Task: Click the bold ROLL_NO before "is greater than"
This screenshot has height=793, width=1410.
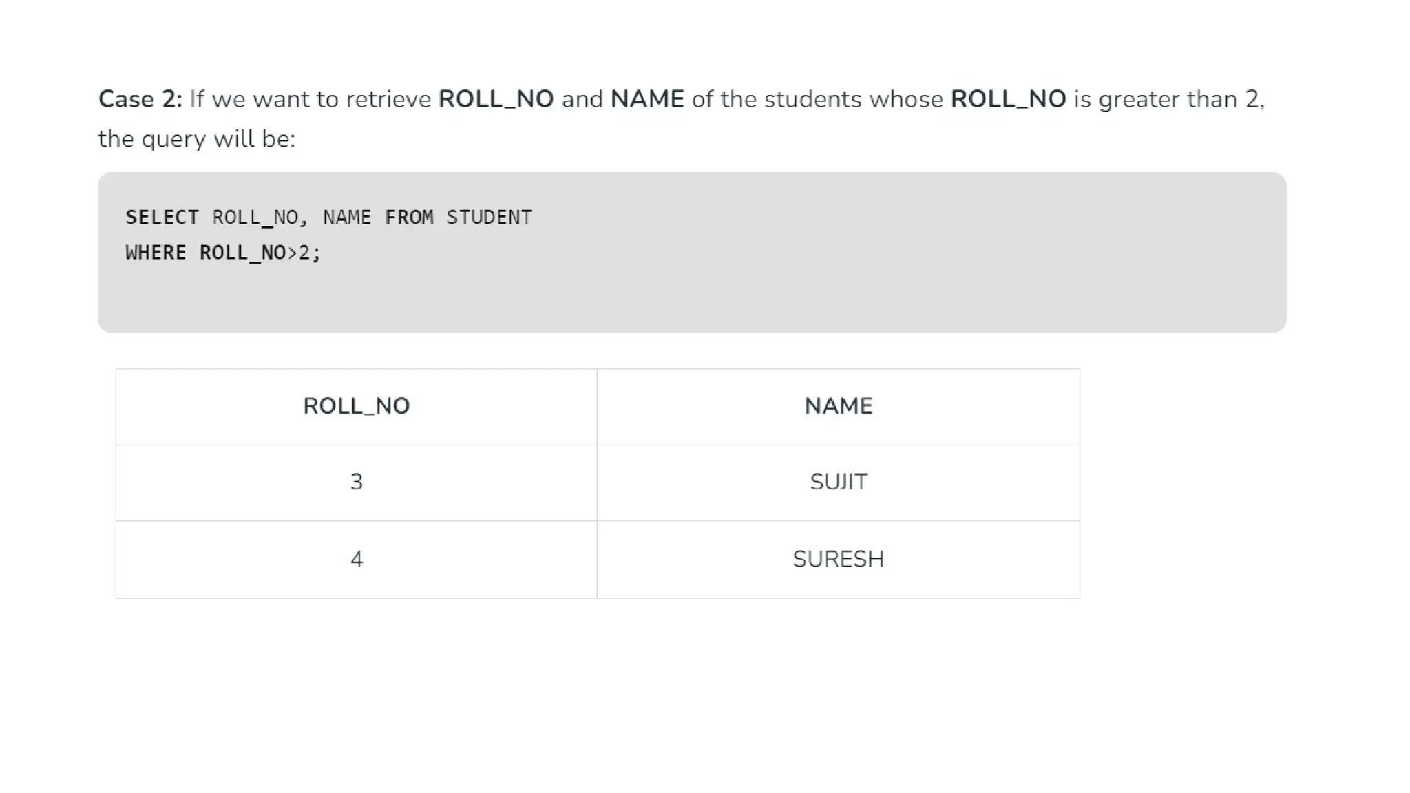Action: 1008,99
